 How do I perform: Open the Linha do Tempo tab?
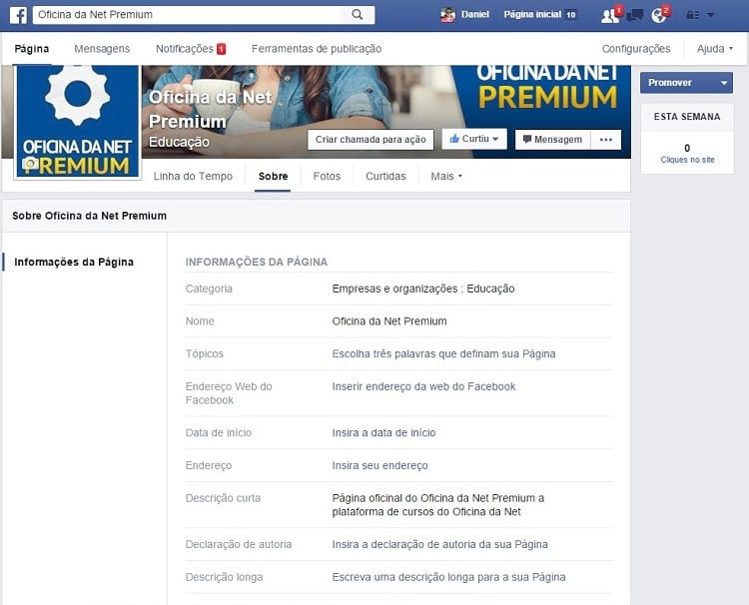193,176
